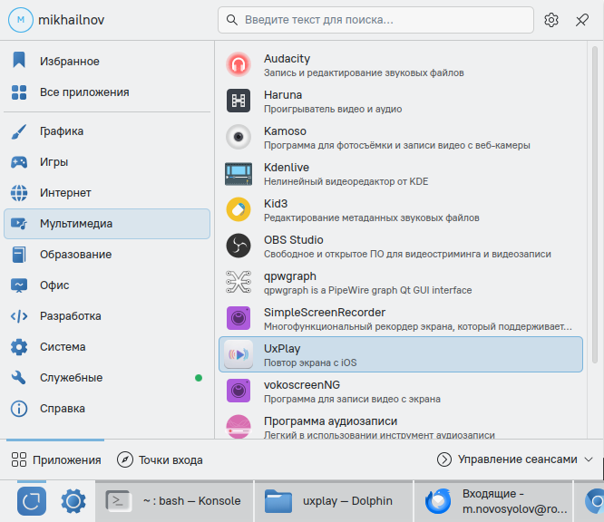This screenshot has width=604, height=522.
Task: Pin the application menu open
Action: [x=582, y=20]
